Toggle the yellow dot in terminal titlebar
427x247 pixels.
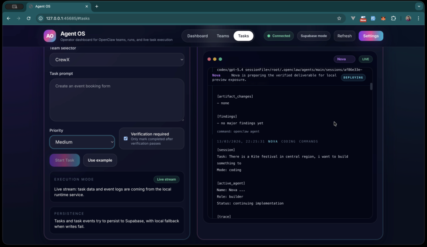[214, 59]
